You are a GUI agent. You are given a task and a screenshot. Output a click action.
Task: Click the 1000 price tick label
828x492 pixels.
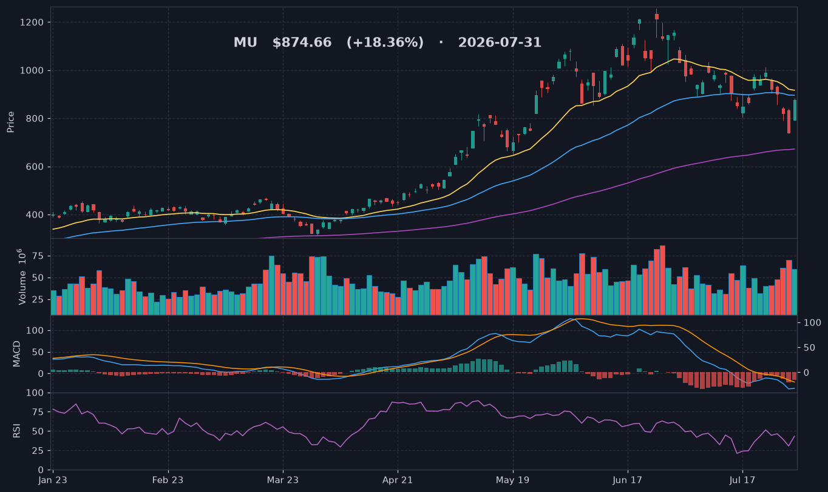tap(32, 70)
